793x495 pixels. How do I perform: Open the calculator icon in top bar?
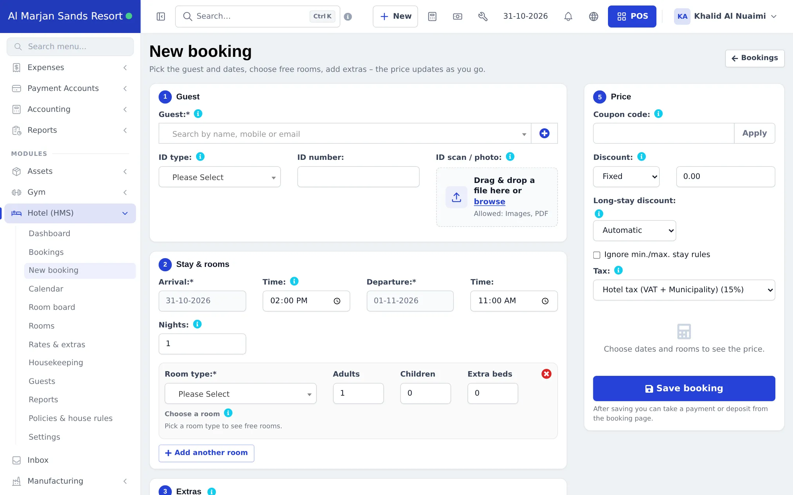(432, 16)
